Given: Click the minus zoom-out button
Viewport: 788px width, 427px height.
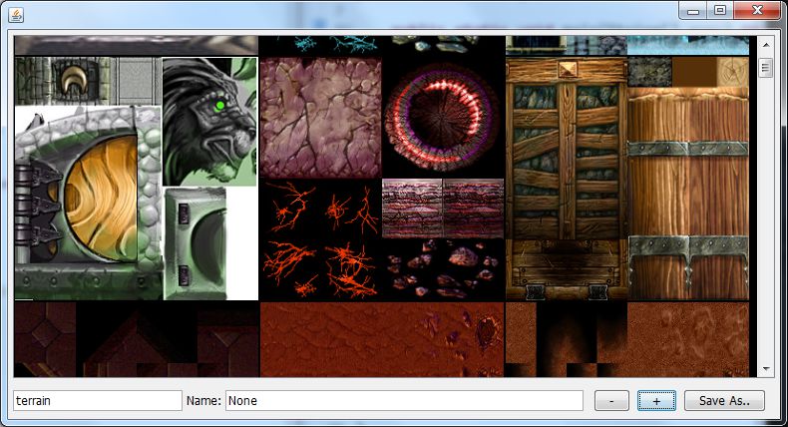Looking at the screenshot, I should [x=611, y=401].
